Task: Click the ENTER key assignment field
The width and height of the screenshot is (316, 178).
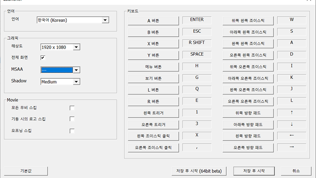Action: [197, 20]
